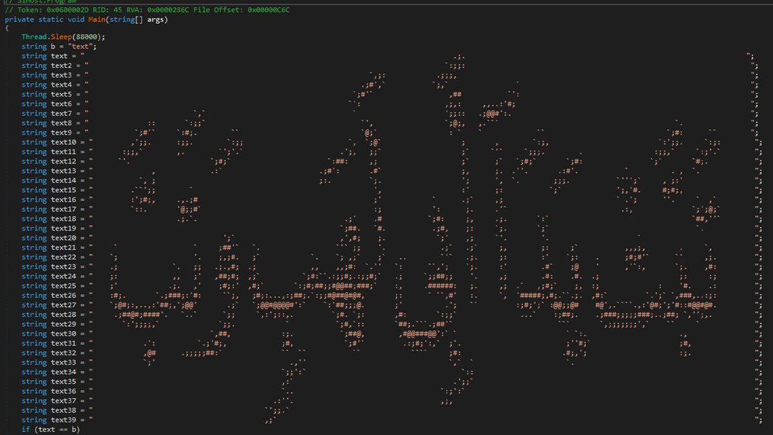Screen dimensions: 773x435
Task: Select the text20 variable name
Action: point(64,238)
